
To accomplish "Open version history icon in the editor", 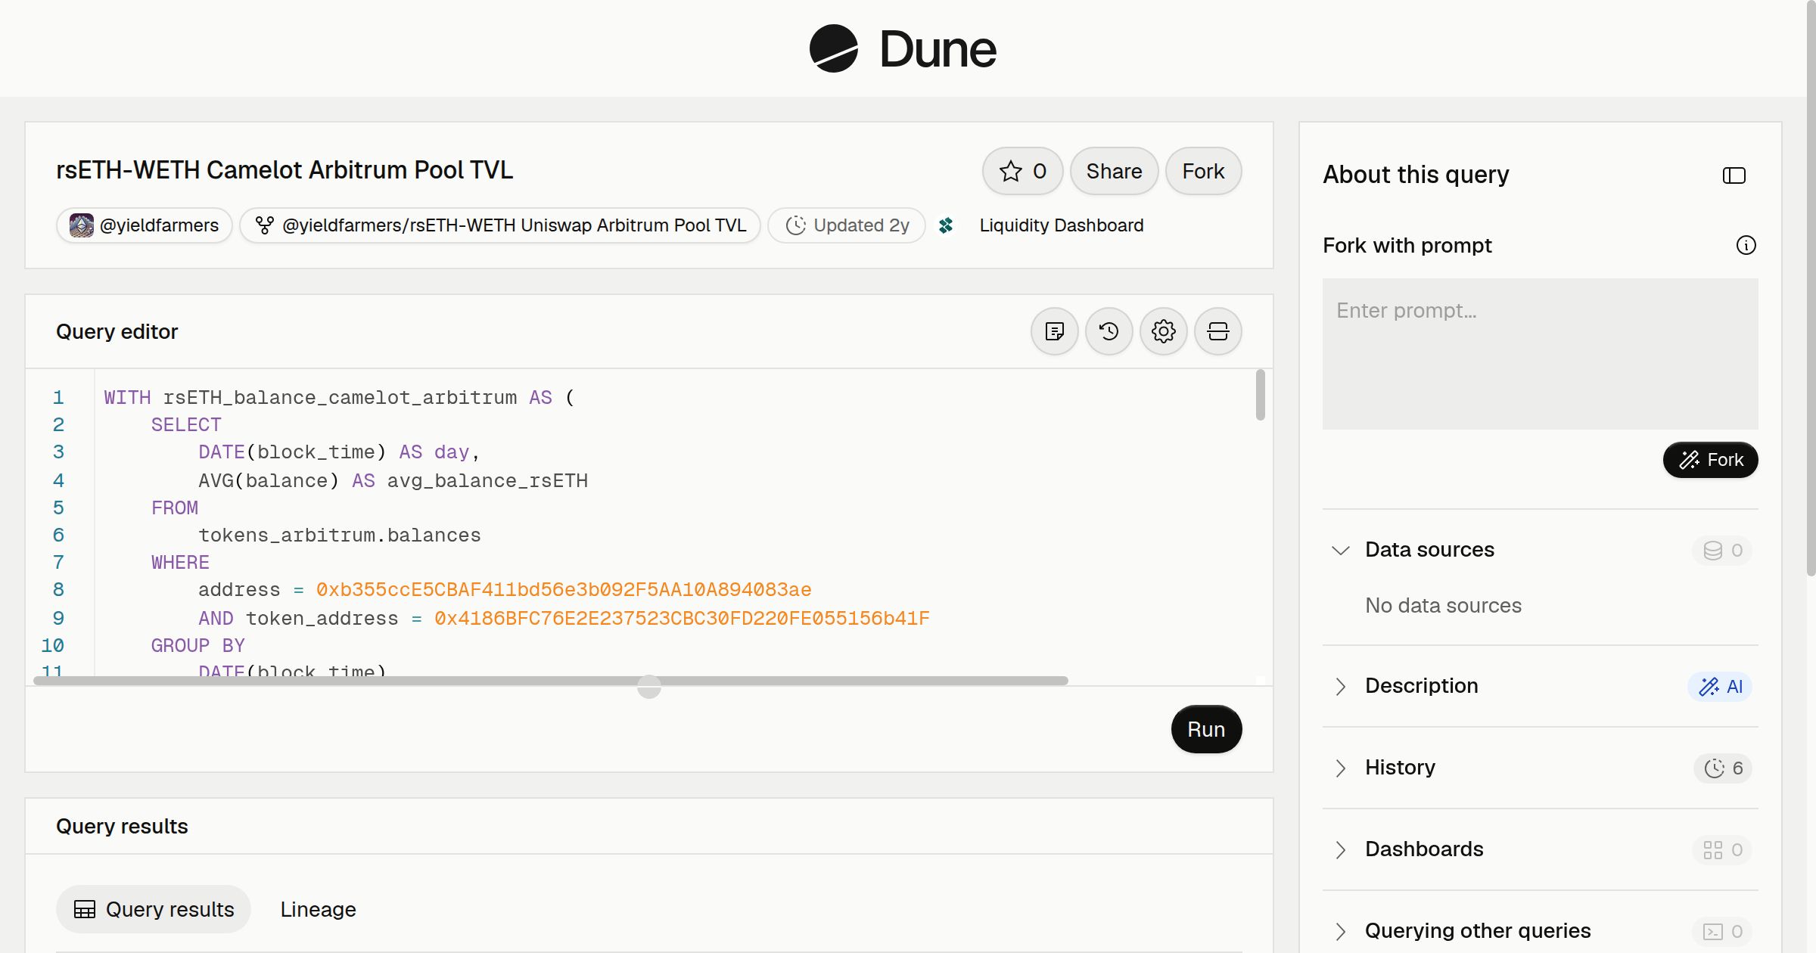I will coord(1109,331).
